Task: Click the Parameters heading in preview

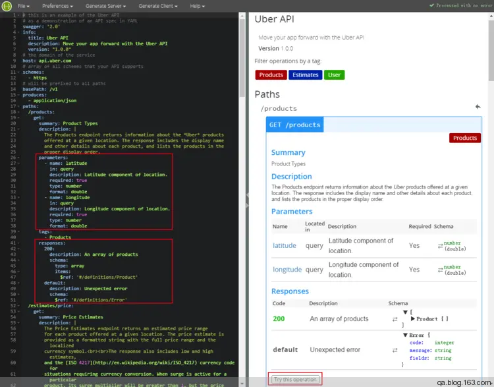Action: tap(292, 212)
